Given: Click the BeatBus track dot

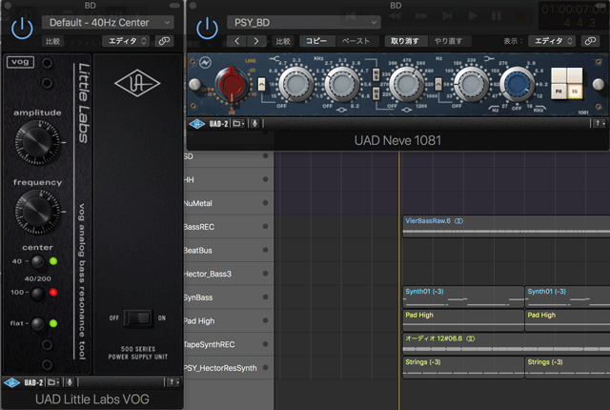Looking at the screenshot, I should point(265,250).
